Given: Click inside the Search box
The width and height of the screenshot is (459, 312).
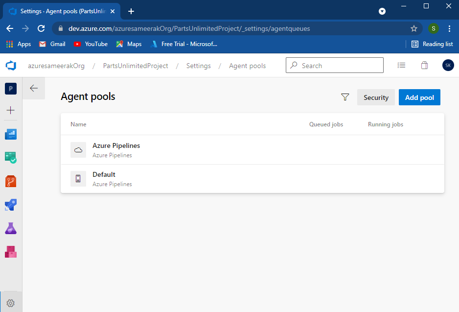Looking at the screenshot, I should (334, 65).
